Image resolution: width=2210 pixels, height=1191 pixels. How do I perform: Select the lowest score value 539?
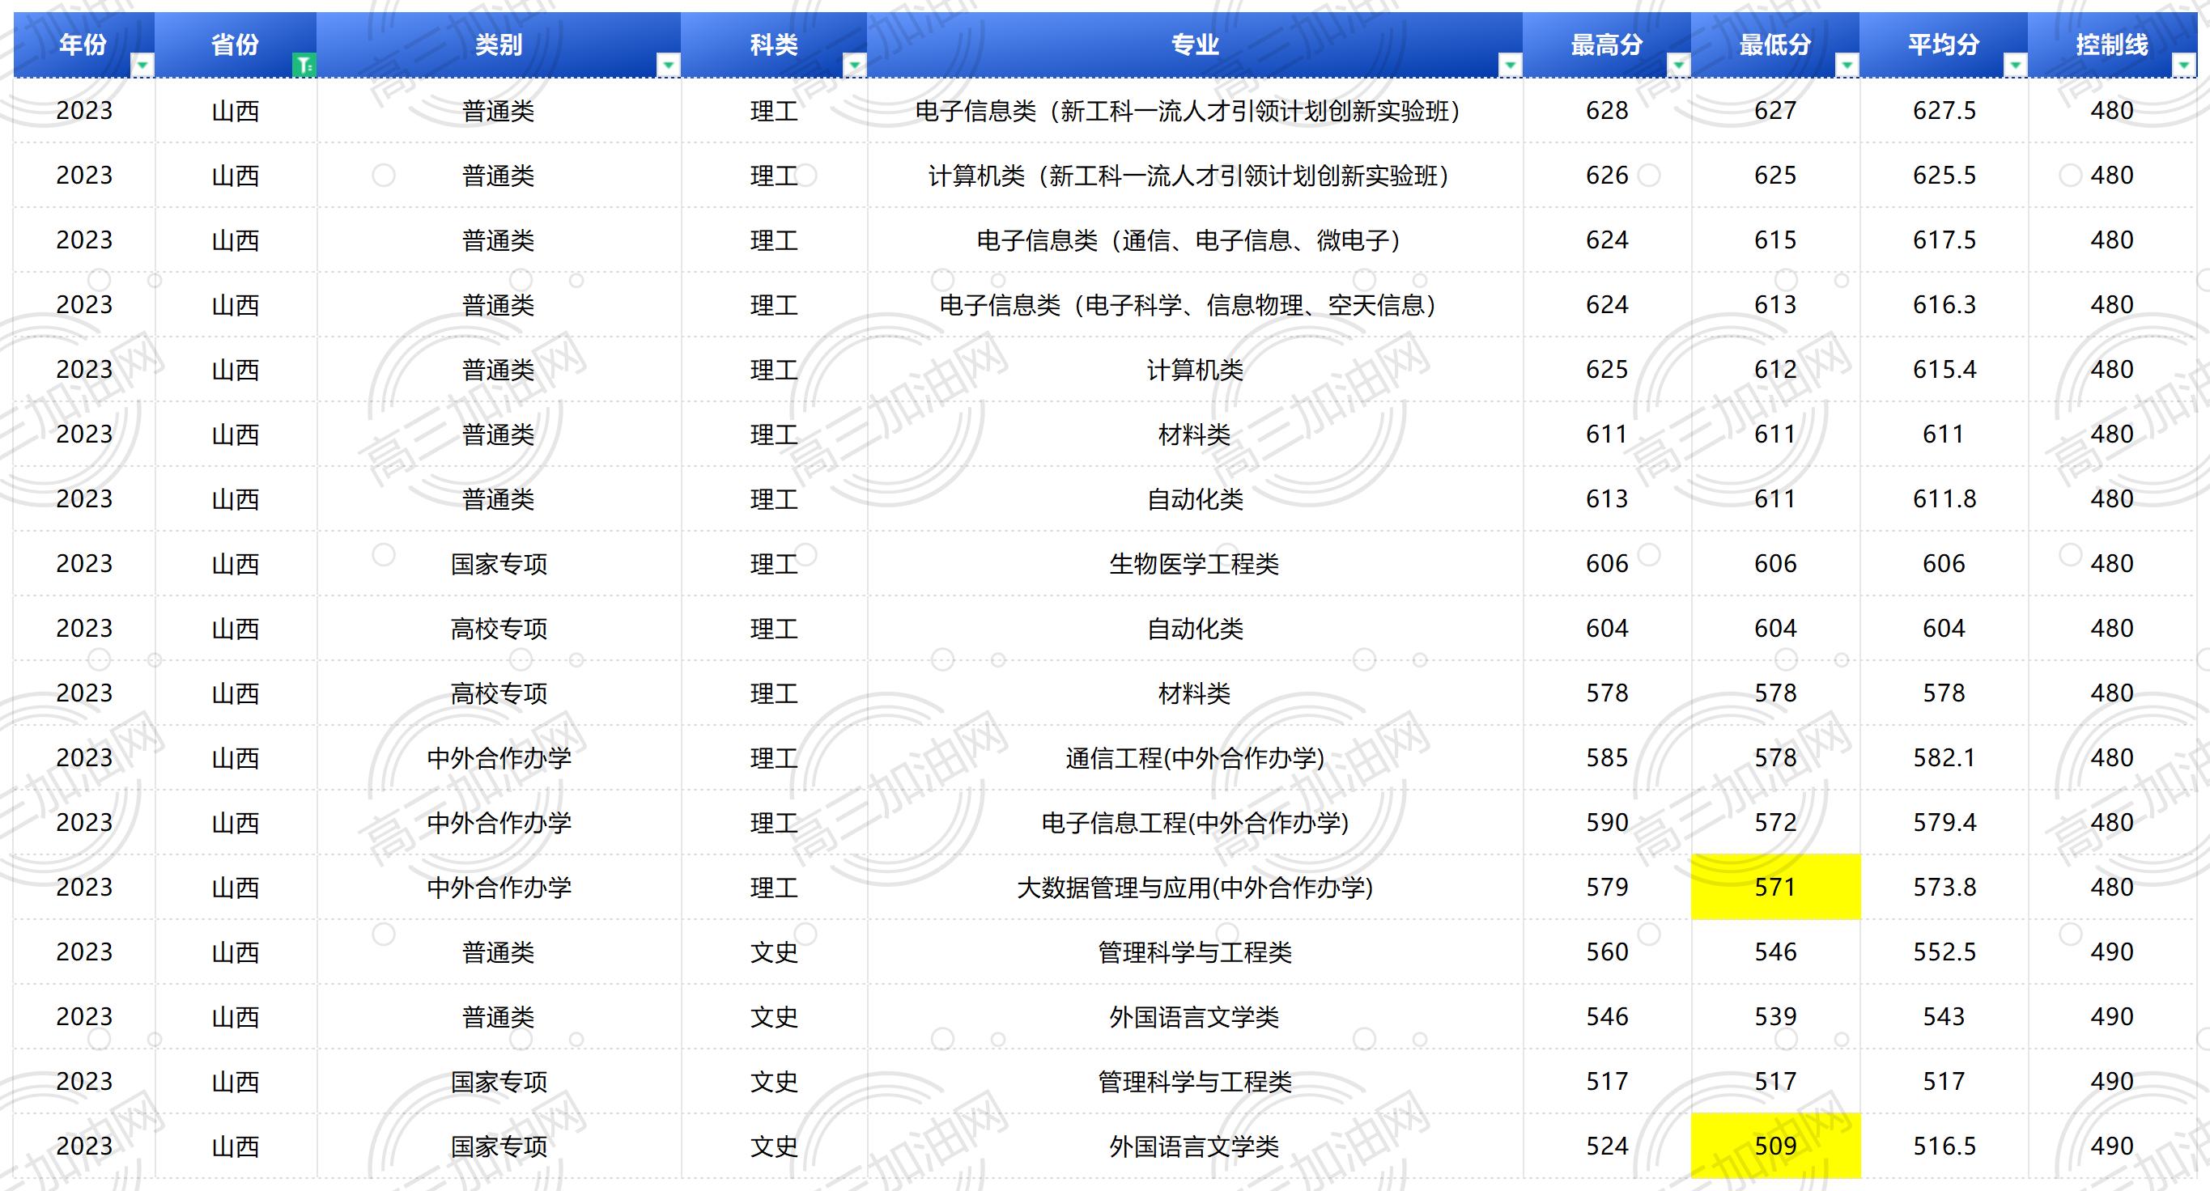coord(1775,1016)
